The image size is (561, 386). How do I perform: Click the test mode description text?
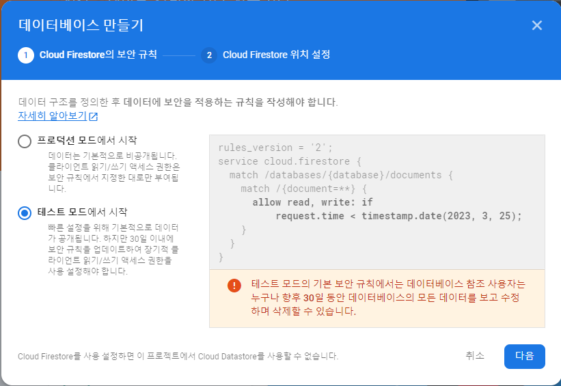(x=113, y=249)
